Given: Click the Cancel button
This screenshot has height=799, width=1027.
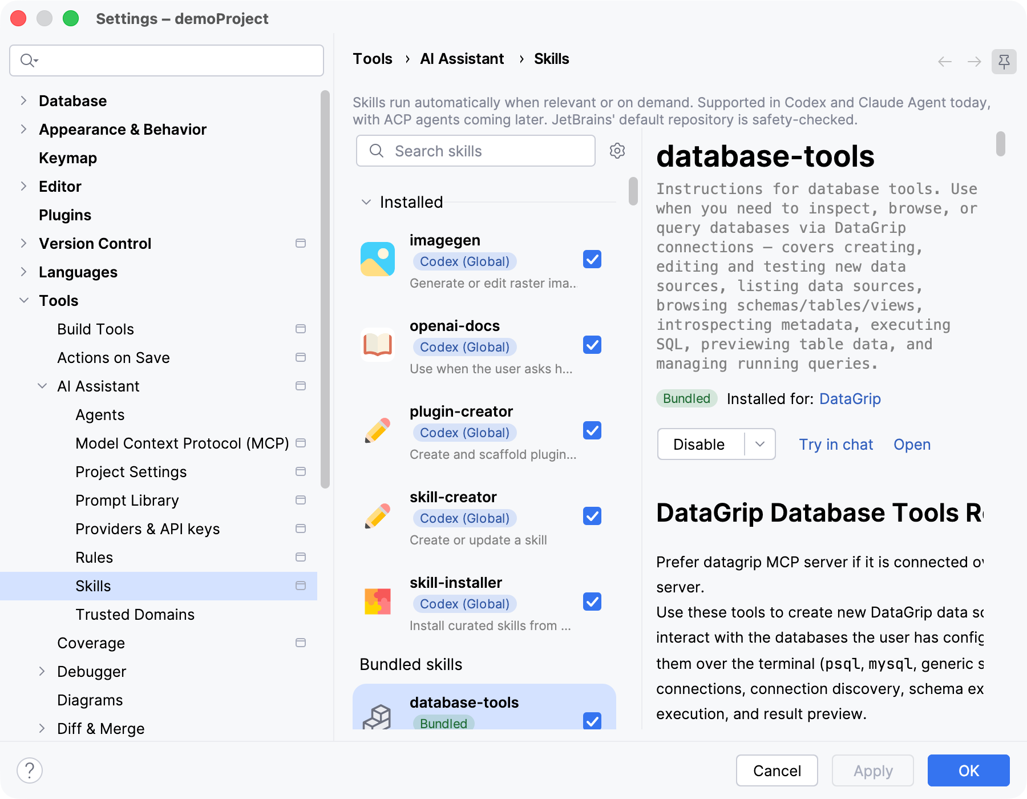Looking at the screenshot, I should (x=777, y=770).
